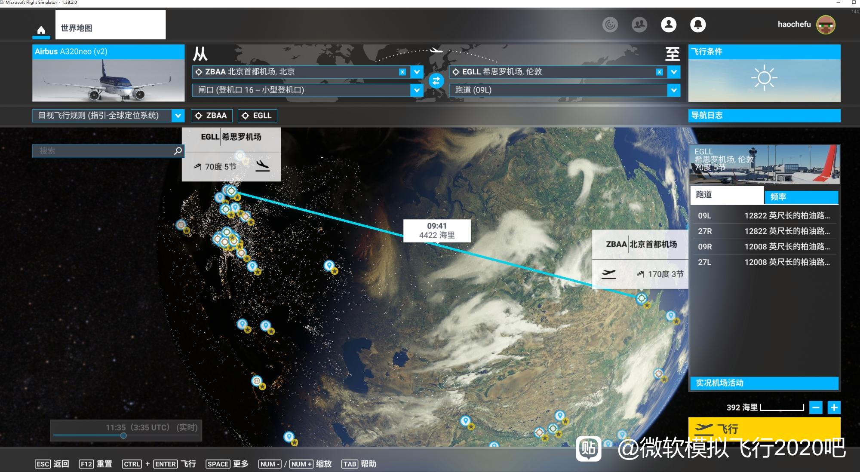Click the heliport H marker on the map
860x472 pixels.
click(257, 381)
